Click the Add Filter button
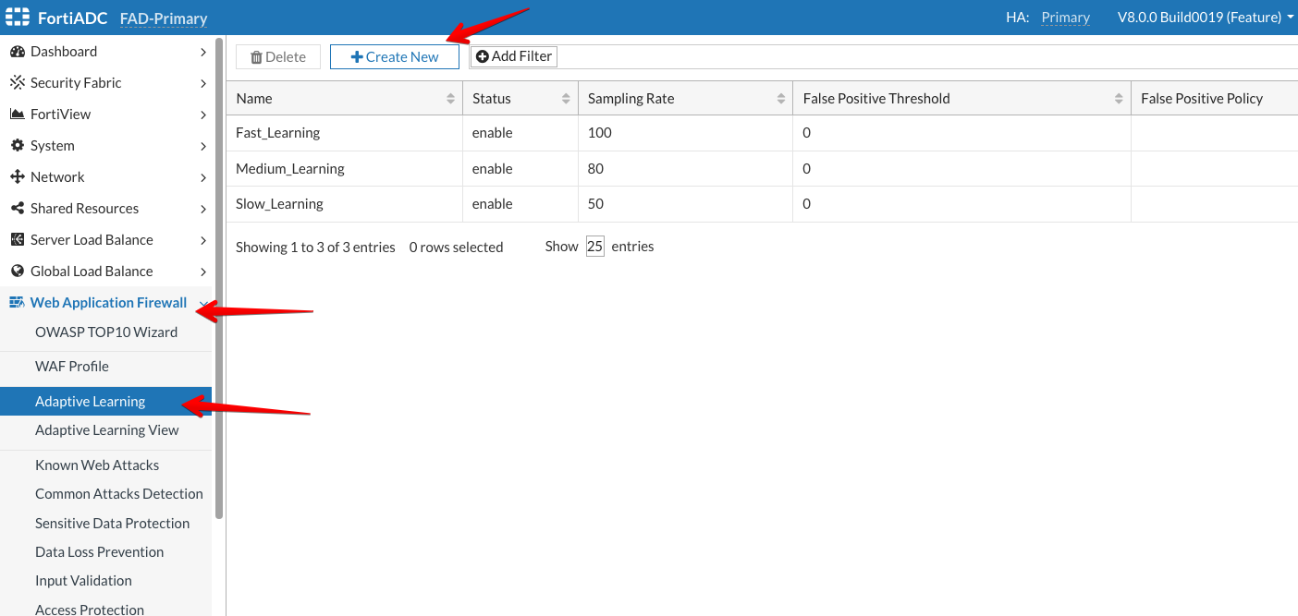 click(513, 56)
